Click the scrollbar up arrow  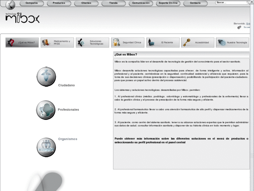pos(252,1)
